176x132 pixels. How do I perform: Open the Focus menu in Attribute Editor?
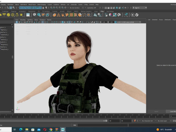pos(161,20)
